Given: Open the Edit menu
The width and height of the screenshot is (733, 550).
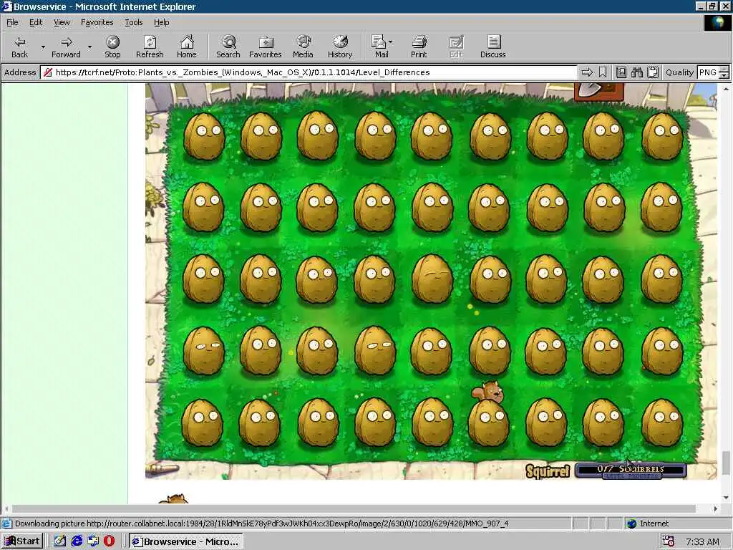Looking at the screenshot, I should click(36, 22).
